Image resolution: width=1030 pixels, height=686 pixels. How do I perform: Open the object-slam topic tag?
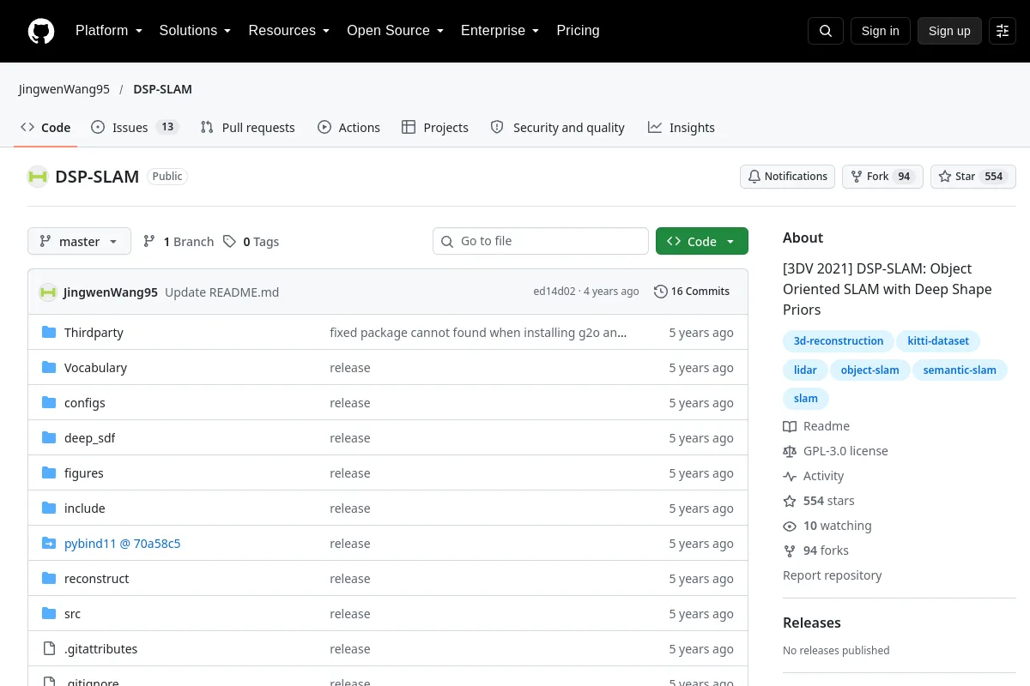870,370
